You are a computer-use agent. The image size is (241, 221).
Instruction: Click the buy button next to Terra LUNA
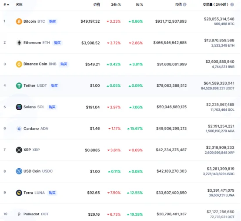52,193
